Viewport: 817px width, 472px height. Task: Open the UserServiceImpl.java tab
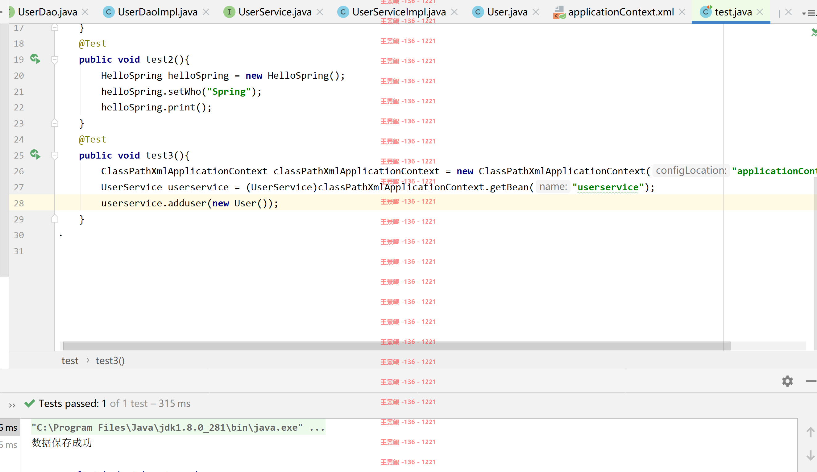(399, 12)
